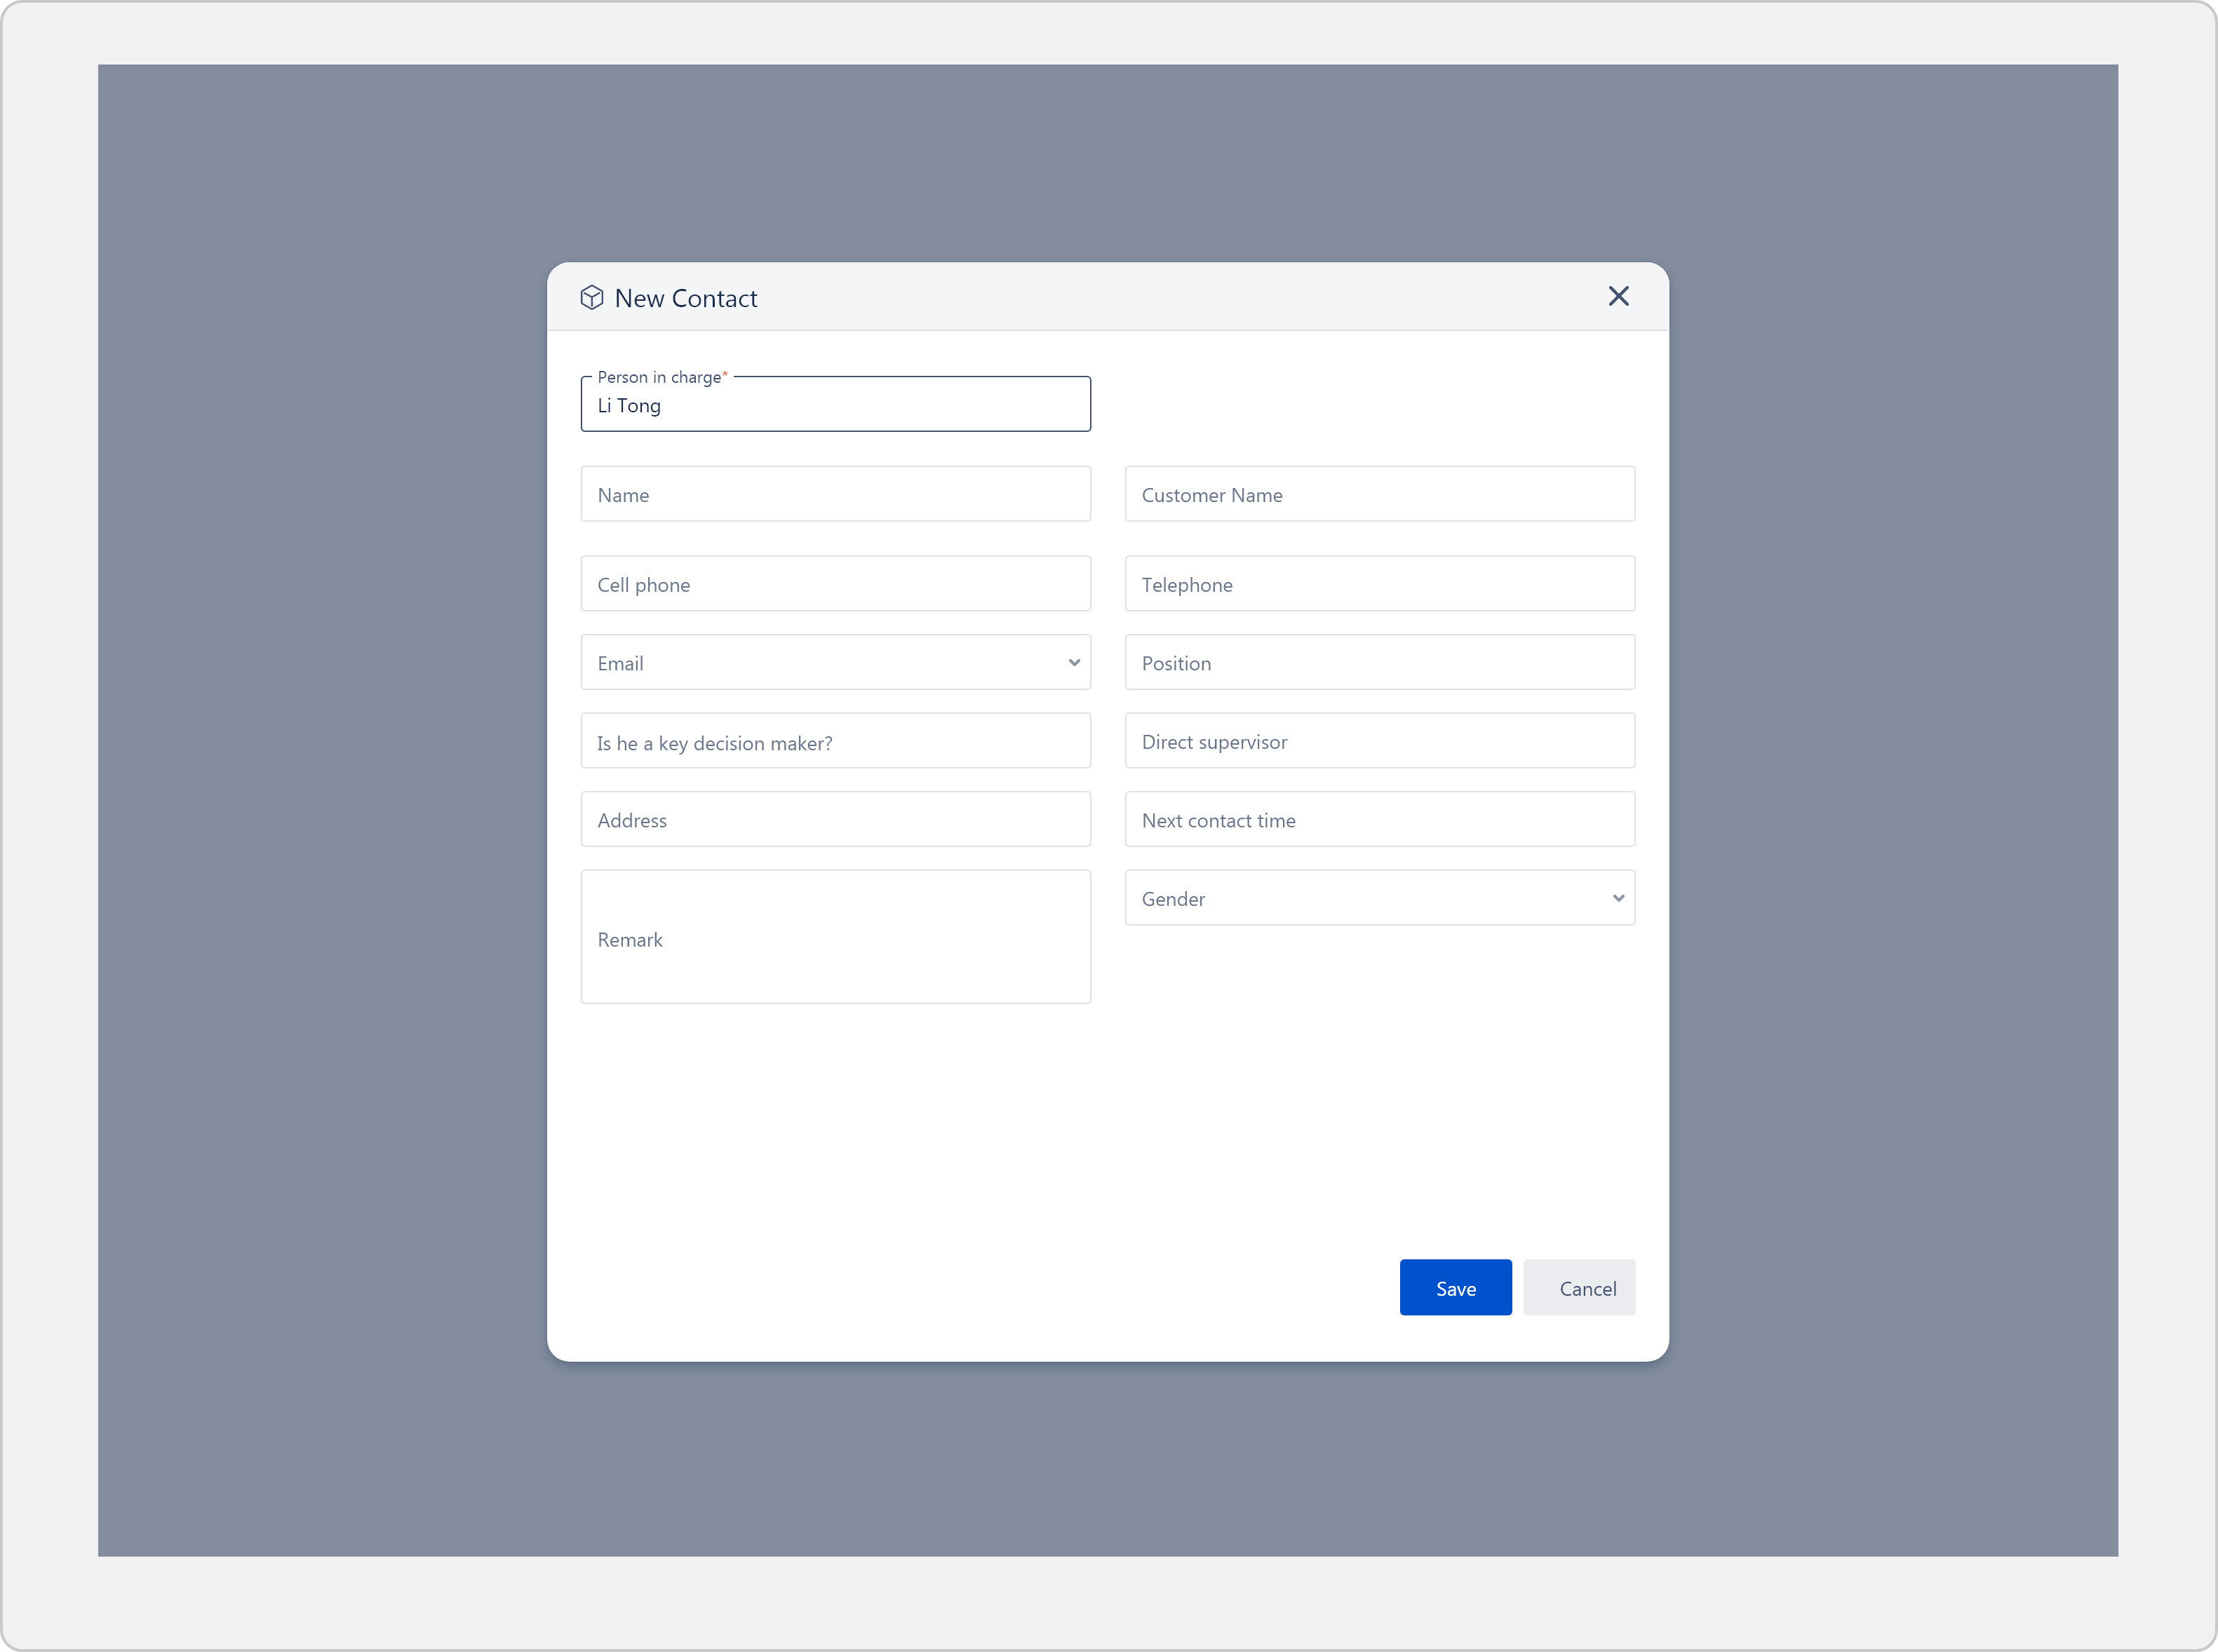Click the Customer Name field
2218x1652 pixels.
1380,494
